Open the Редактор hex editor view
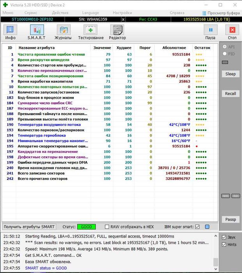 [117, 32]
